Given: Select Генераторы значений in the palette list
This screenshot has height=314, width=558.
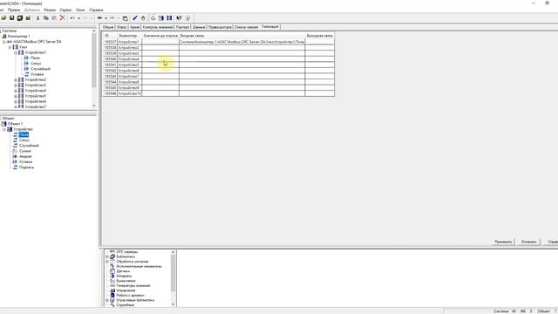Looking at the screenshot, I should click(133, 285).
